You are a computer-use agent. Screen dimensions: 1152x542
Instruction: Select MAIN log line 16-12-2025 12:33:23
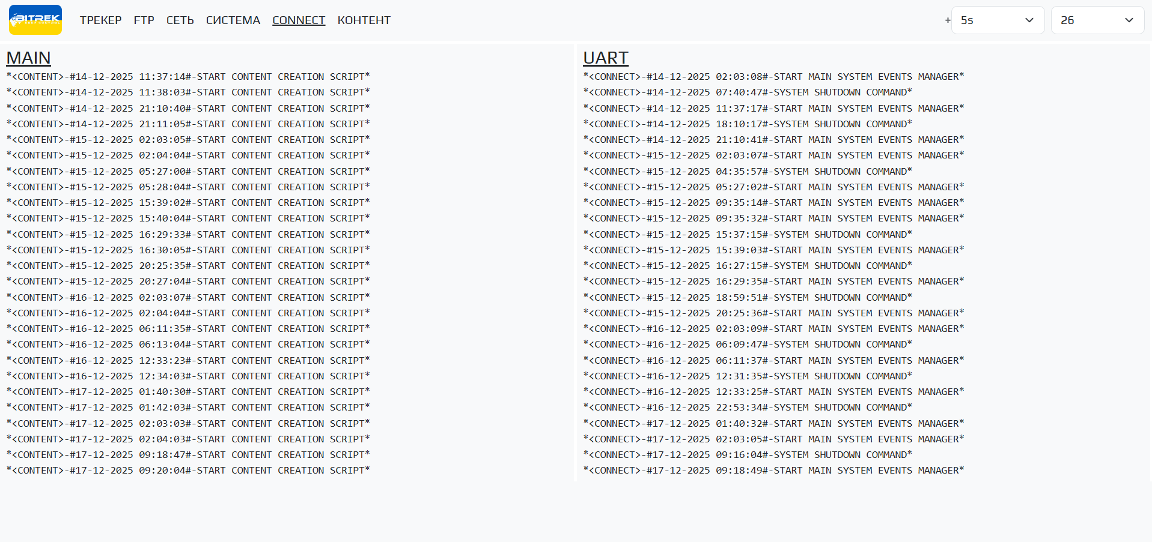pyautogui.click(x=188, y=361)
